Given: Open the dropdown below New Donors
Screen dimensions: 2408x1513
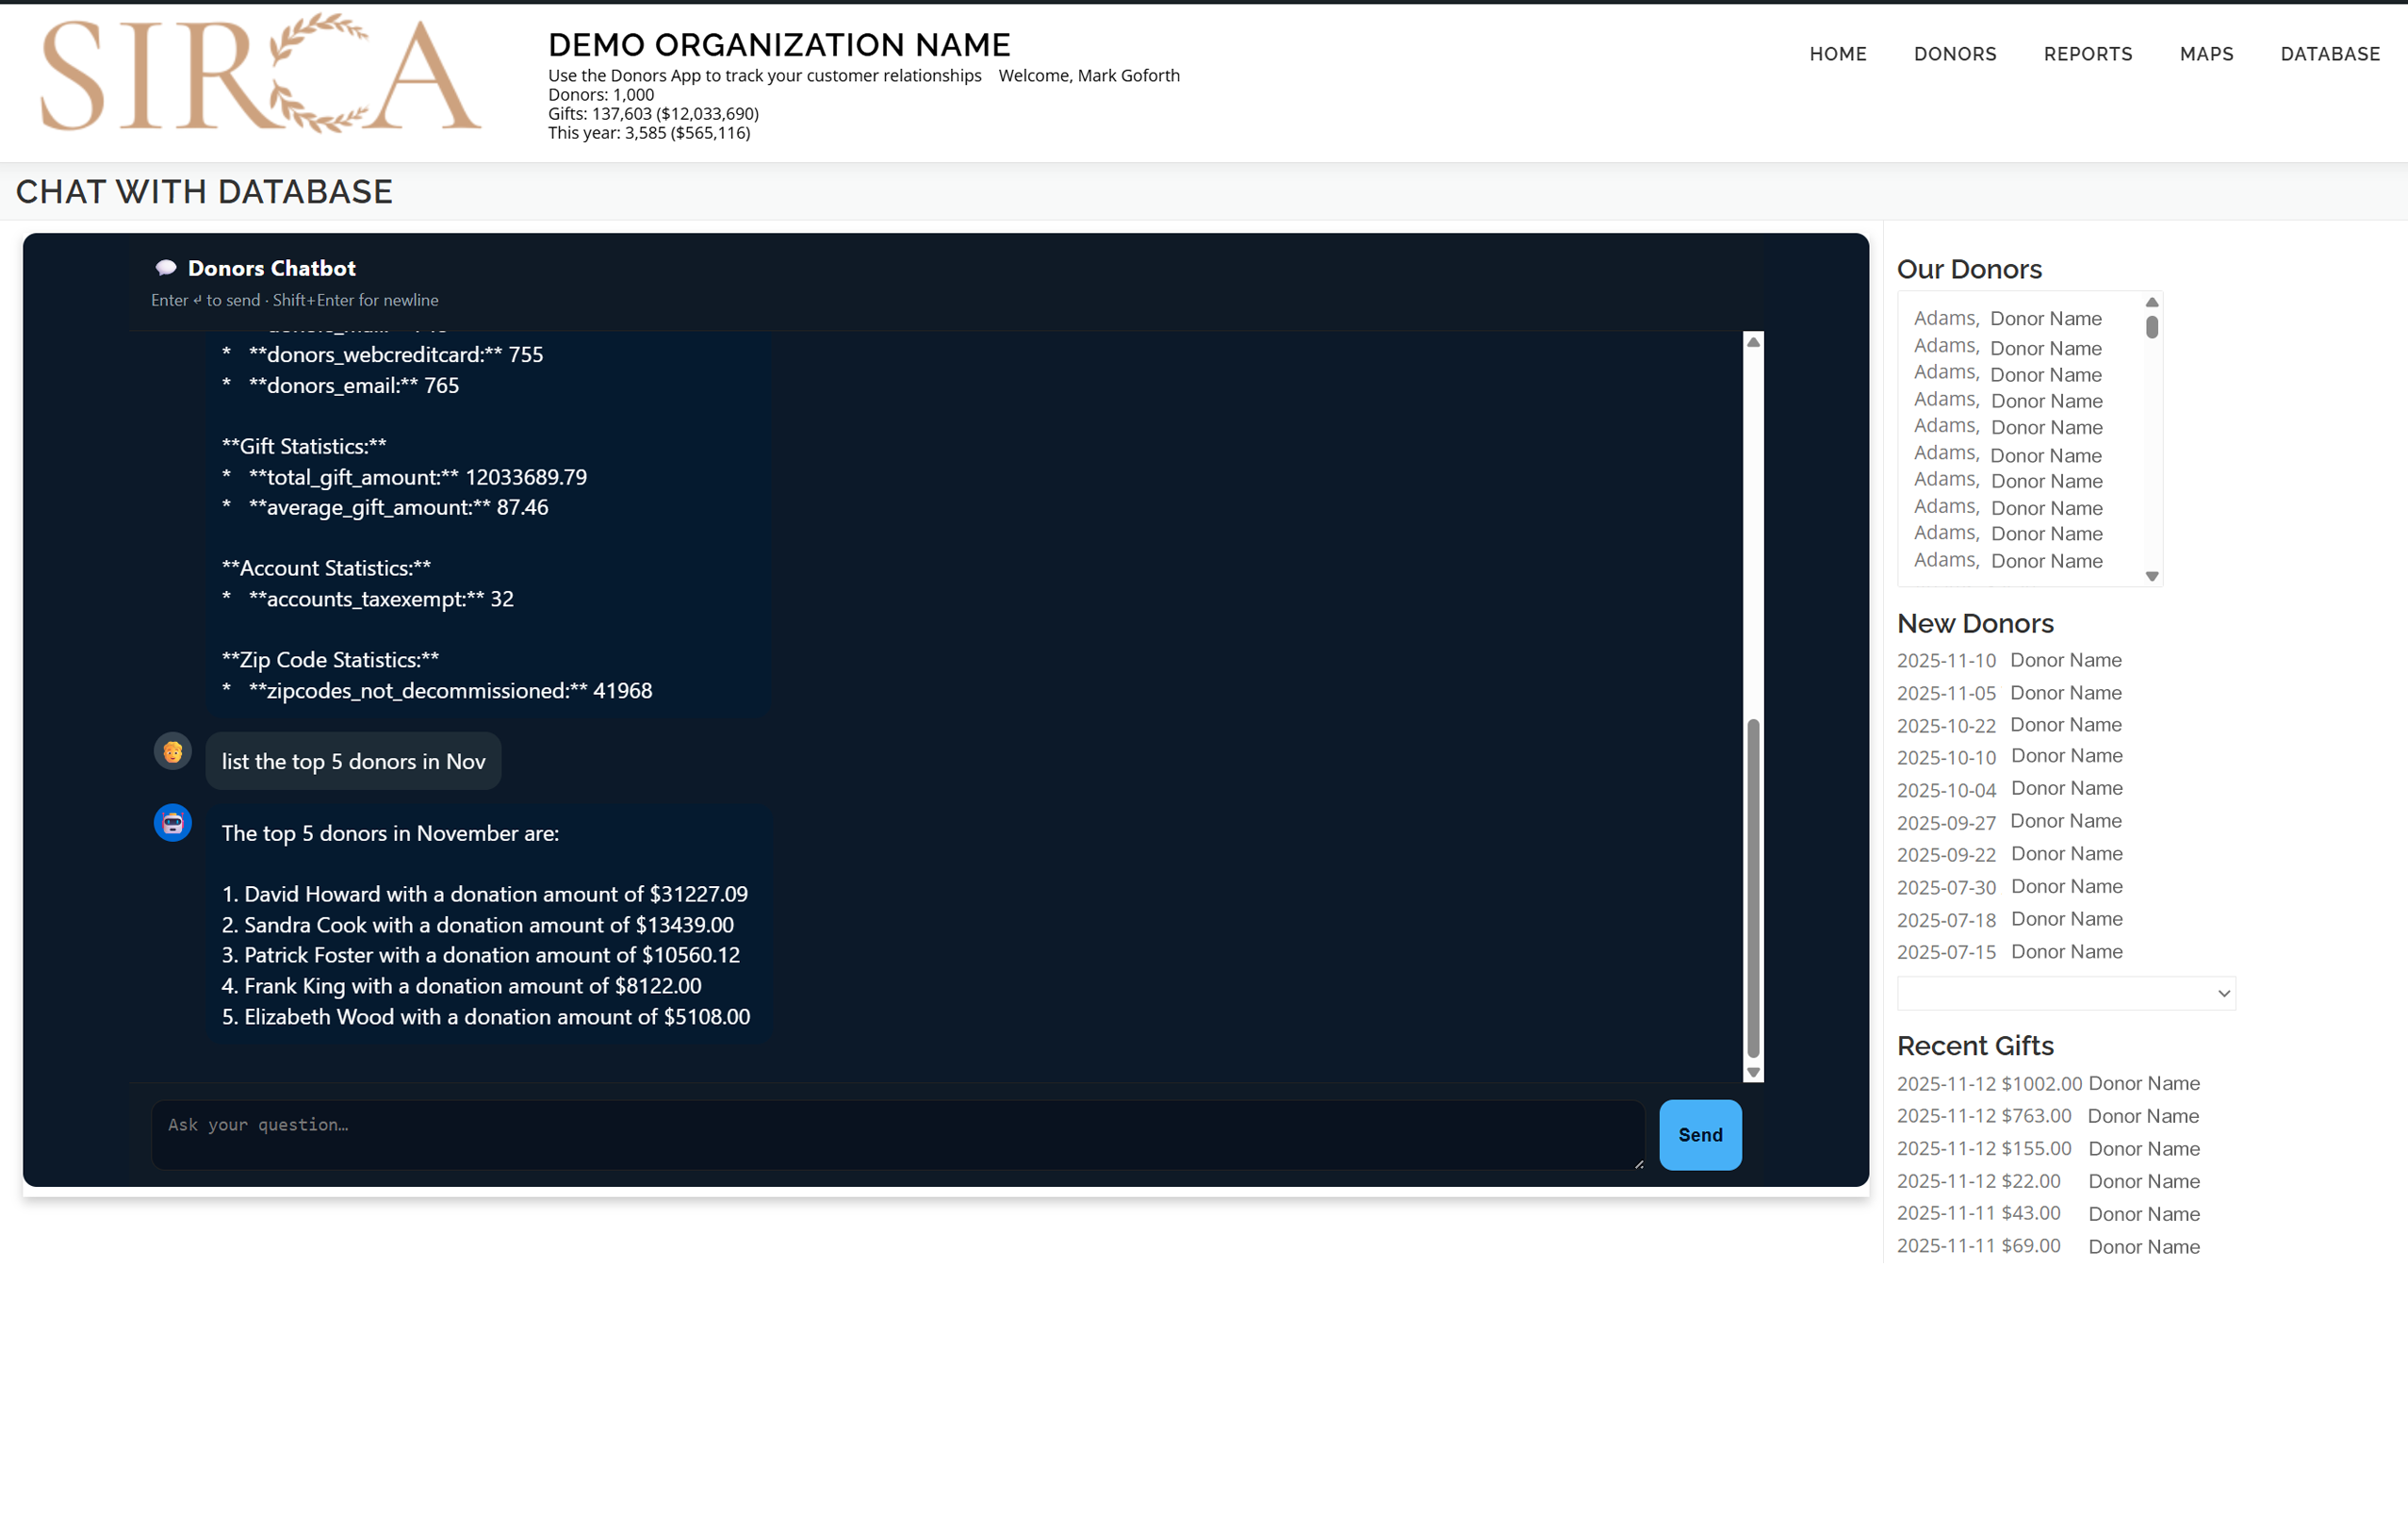Looking at the screenshot, I should (2066, 993).
